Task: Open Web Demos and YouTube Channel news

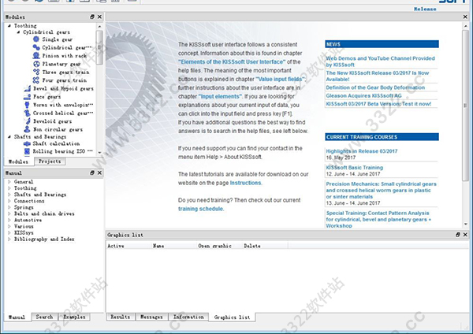Action: pyautogui.click(x=380, y=61)
